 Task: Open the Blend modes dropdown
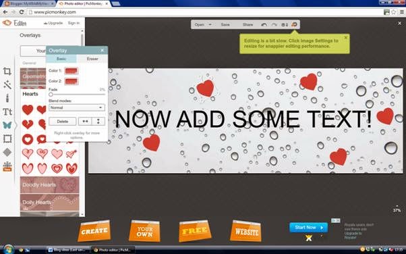[77, 107]
